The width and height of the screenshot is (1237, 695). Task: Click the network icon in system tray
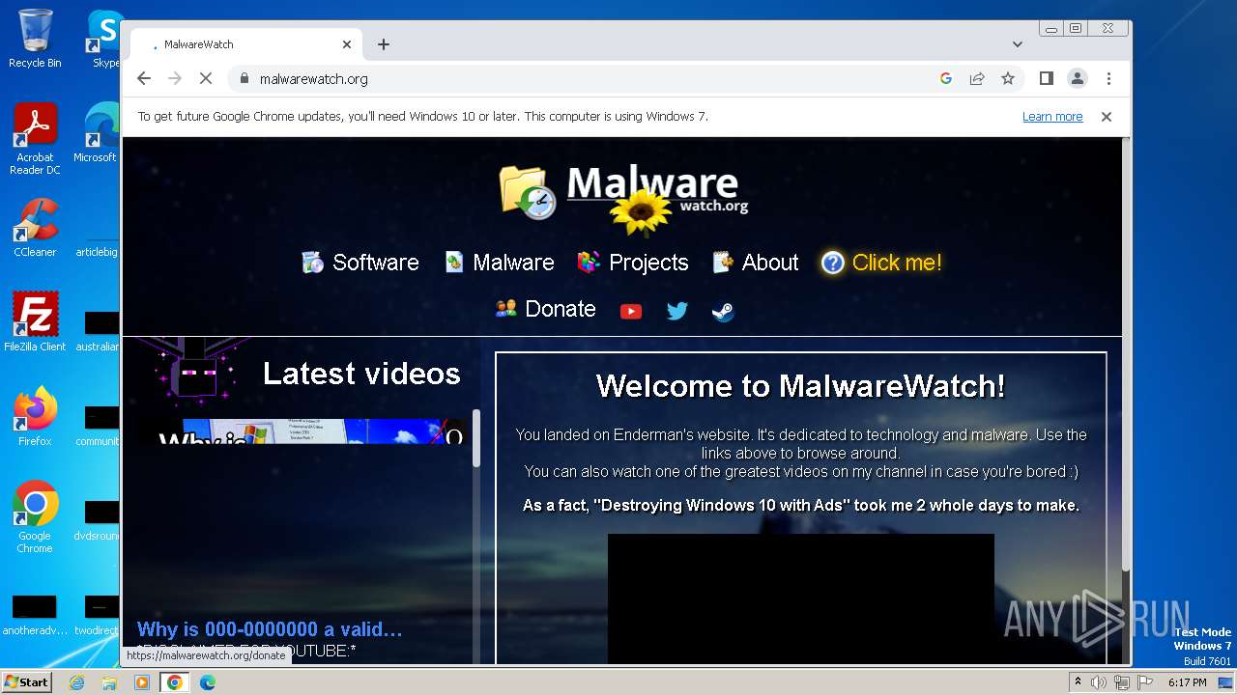tap(1121, 682)
